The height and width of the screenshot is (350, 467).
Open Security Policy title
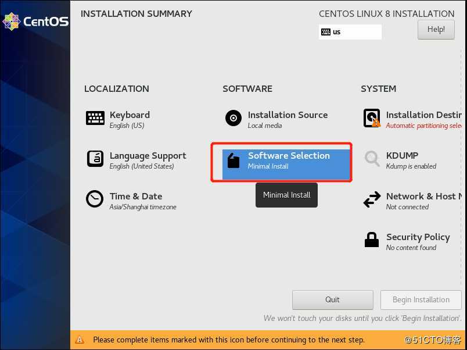click(x=418, y=237)
